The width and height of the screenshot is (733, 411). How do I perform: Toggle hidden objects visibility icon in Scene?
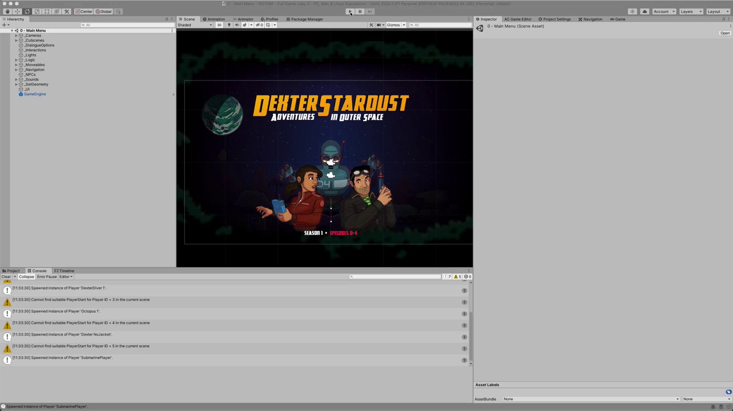coord(259,25)
